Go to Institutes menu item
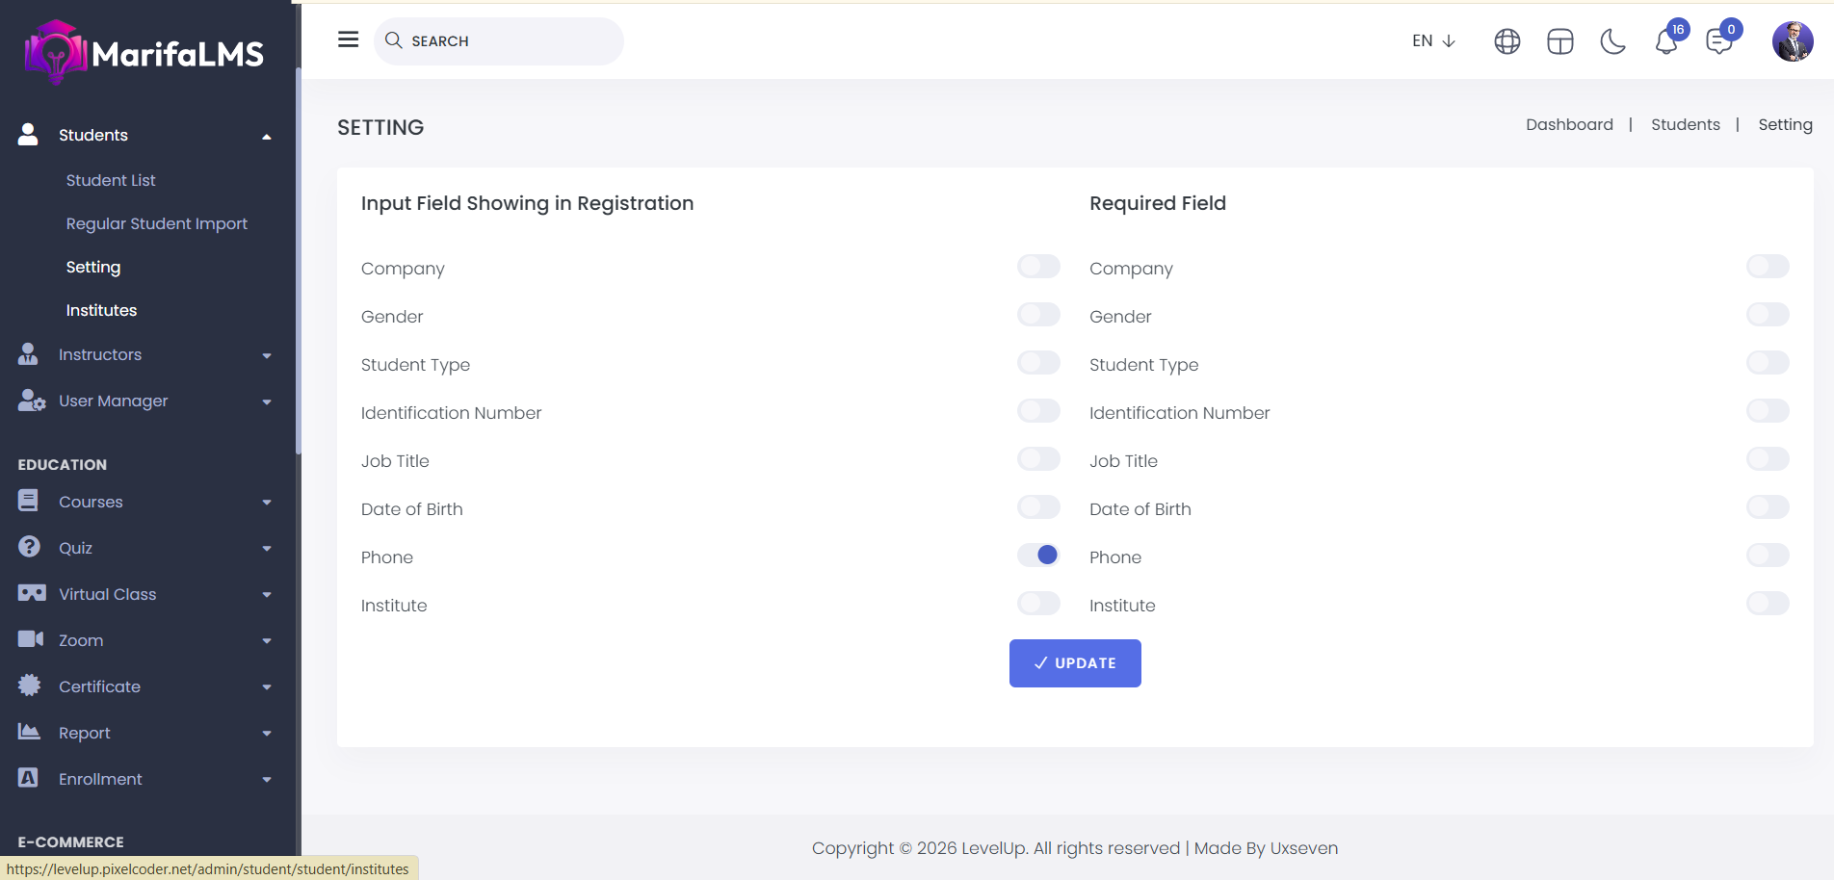Image resolution: width=1834 pixels, height=880 pixels. tap(101, 310)
